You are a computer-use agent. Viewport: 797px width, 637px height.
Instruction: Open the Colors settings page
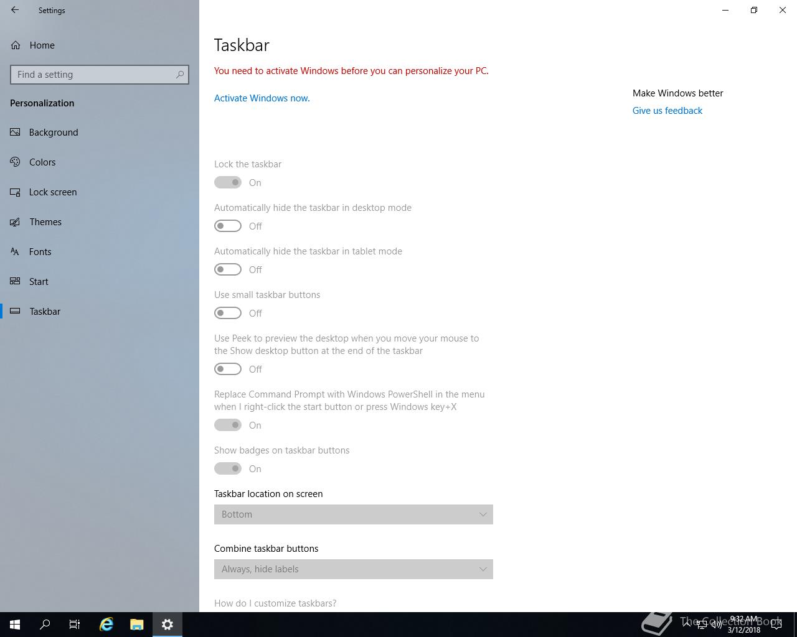[100, 162]
